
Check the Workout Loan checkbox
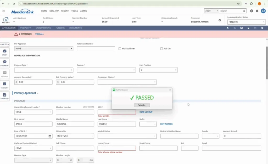(120, 48)
